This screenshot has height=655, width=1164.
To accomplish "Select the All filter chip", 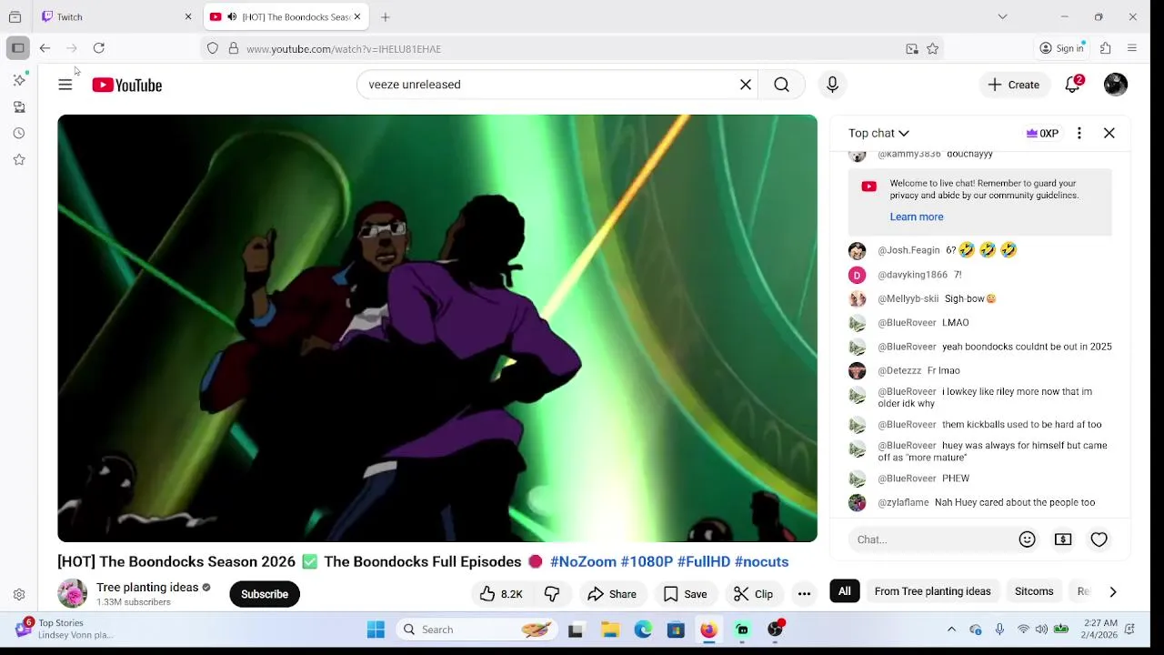I will (x=845, y=591).
